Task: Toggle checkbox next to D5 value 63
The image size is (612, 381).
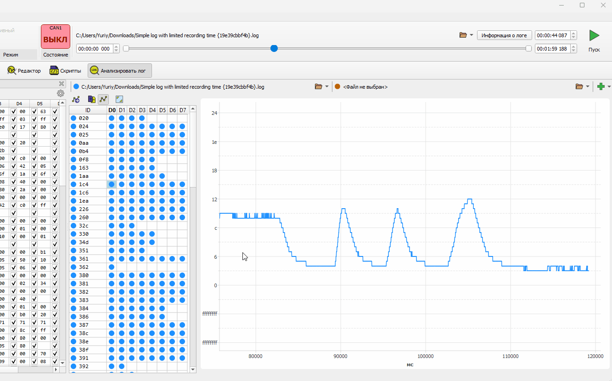Action: (34, 111)
